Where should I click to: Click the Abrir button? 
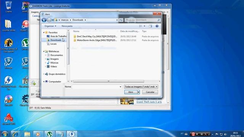[x=131, y=92]
